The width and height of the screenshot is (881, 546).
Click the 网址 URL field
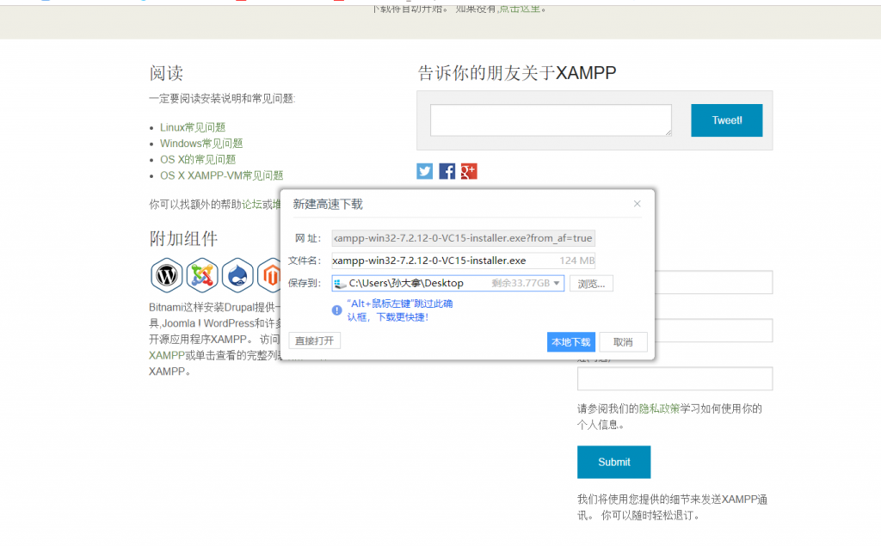click(x=463, y=238)
